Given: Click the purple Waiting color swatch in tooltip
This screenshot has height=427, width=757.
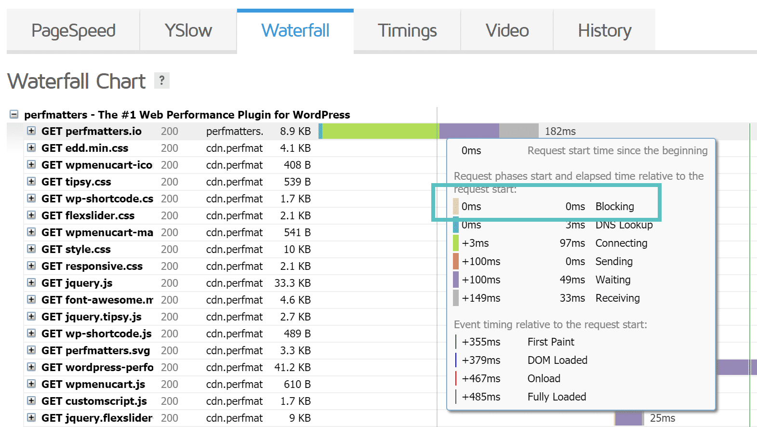Looking at the screenshot, I should [456, 280].
